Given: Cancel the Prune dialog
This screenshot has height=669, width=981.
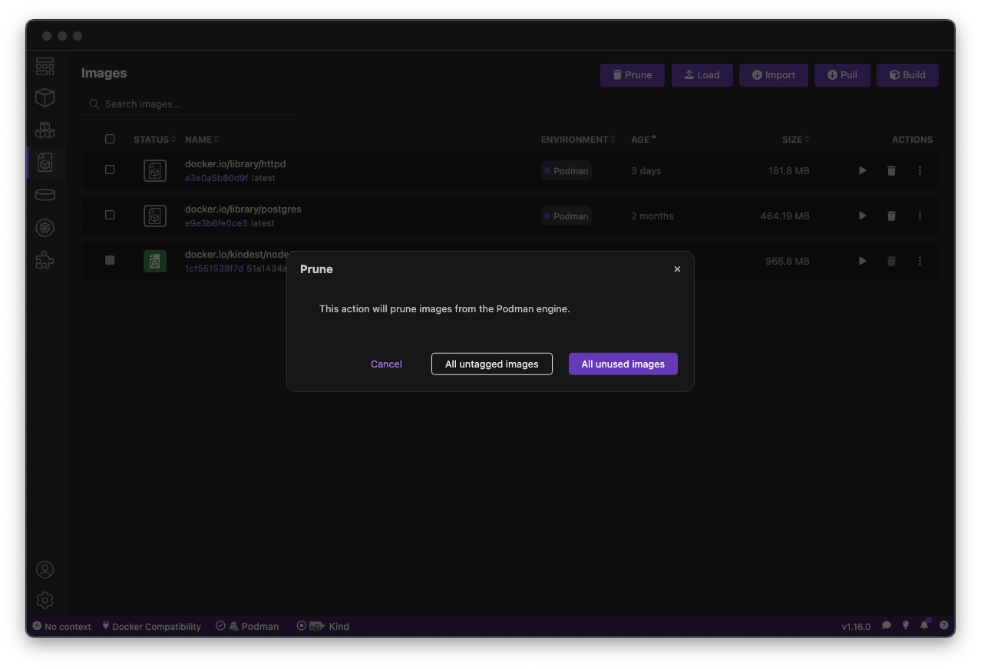Looking at the screenshot, I should (x=386, y=364).
